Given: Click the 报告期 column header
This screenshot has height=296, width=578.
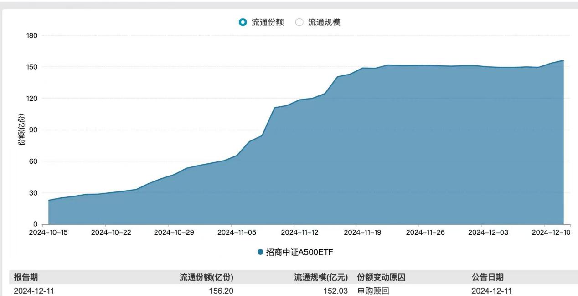Looking at the screenshot, I should (x=26, y=277).
